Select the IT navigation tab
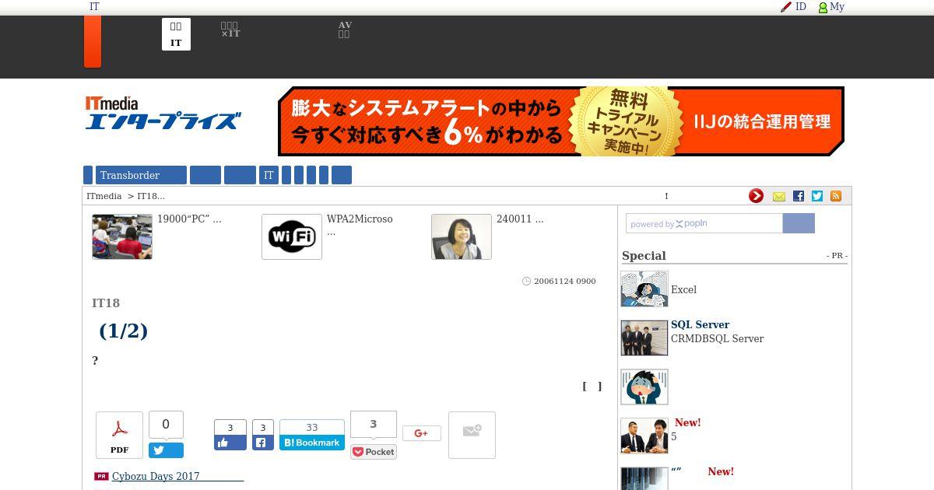 coord(269,175)
